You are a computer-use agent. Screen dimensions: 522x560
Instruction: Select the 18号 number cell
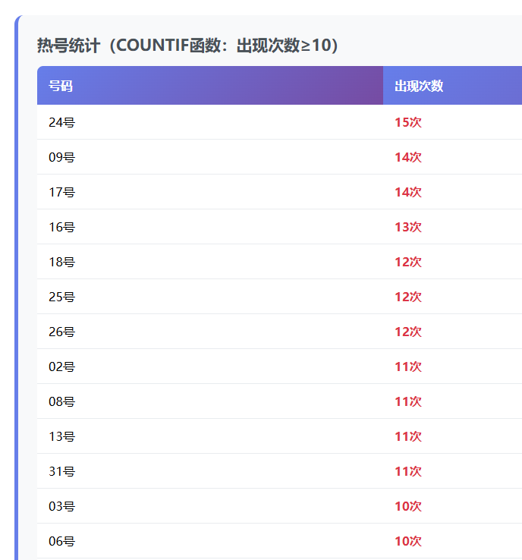(x=62, y=262)
